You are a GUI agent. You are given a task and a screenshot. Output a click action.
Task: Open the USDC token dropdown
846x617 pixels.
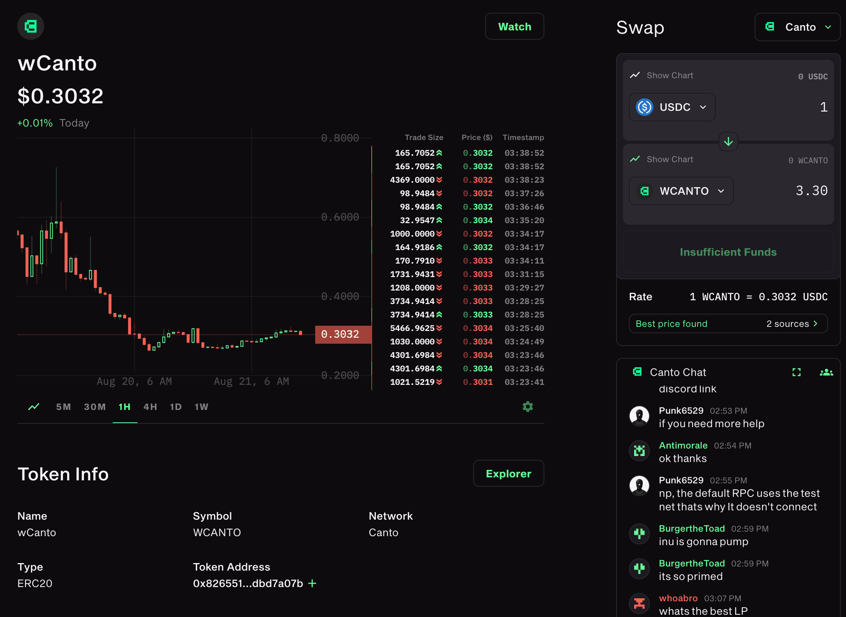point(672,107)
